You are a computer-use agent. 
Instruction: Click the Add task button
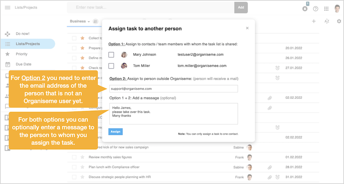coord(241,8)
